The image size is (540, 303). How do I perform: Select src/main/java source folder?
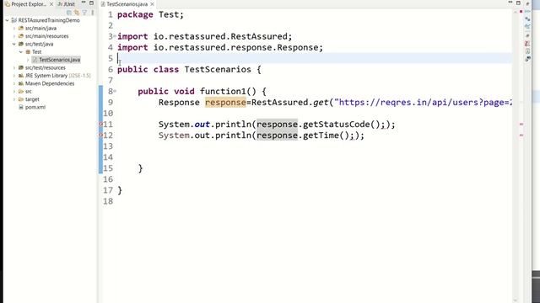tap(40, 28)
